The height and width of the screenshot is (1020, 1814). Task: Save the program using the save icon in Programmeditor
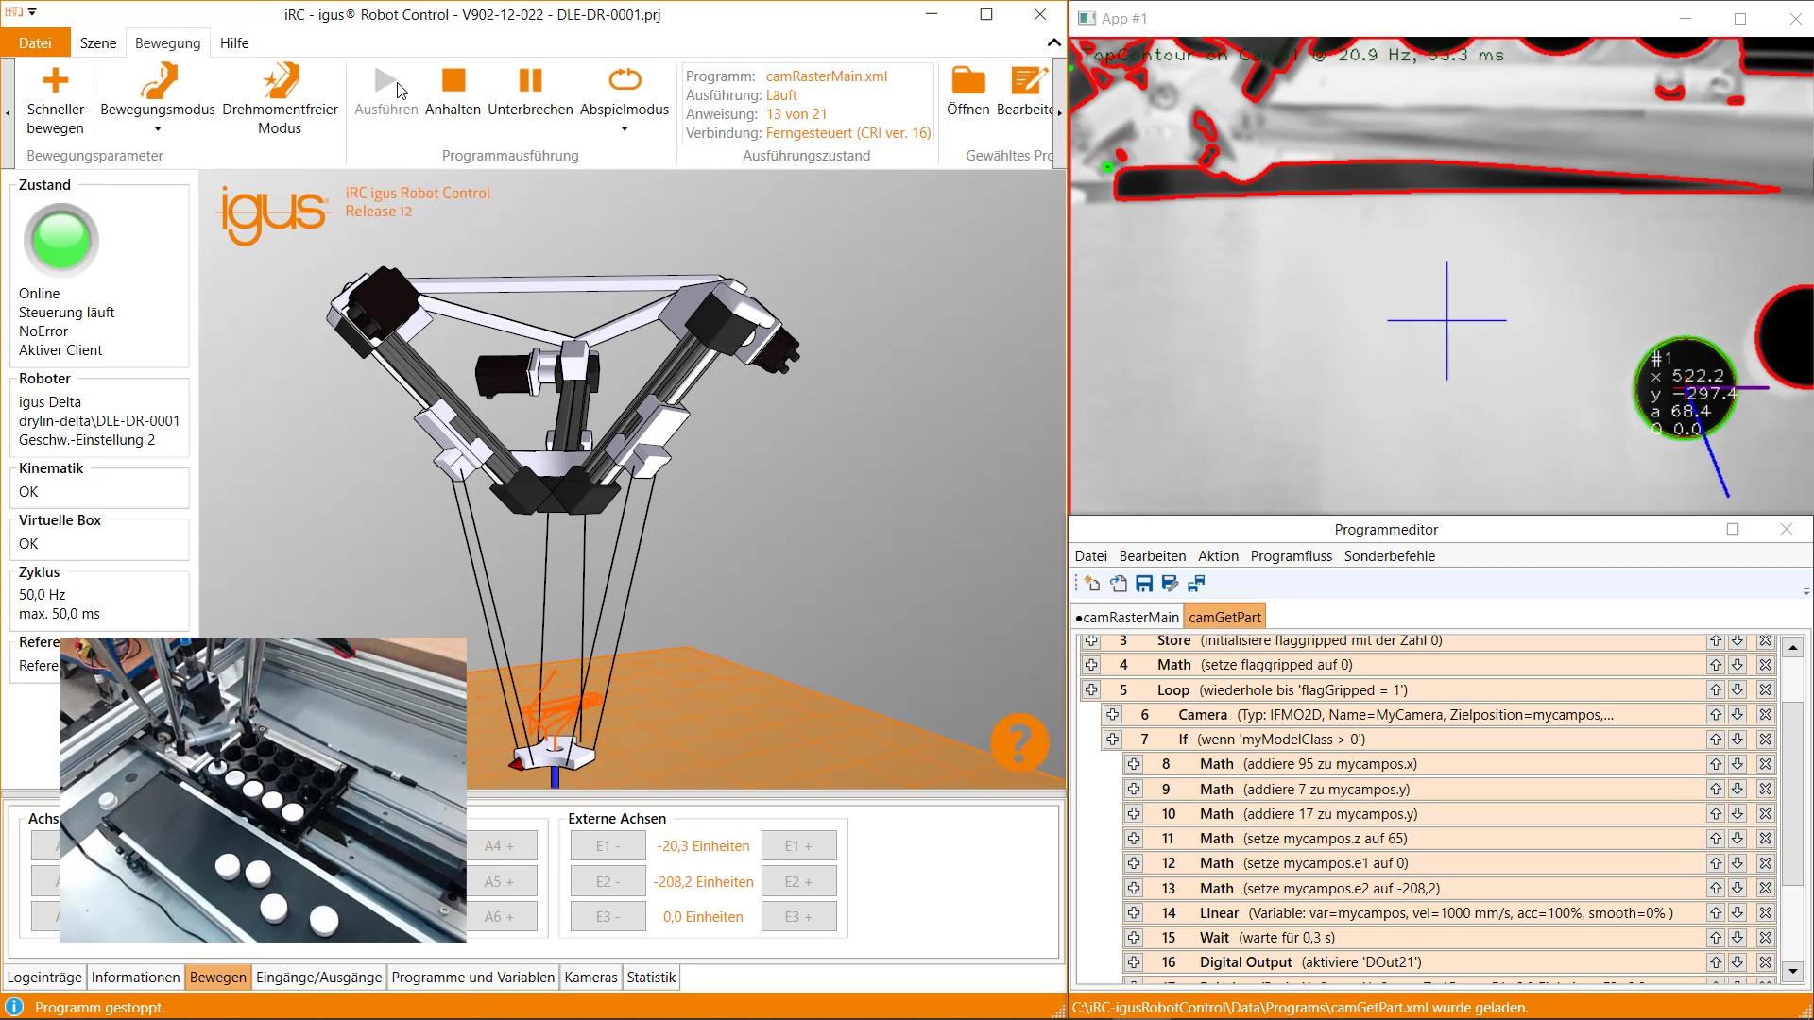1144,584
